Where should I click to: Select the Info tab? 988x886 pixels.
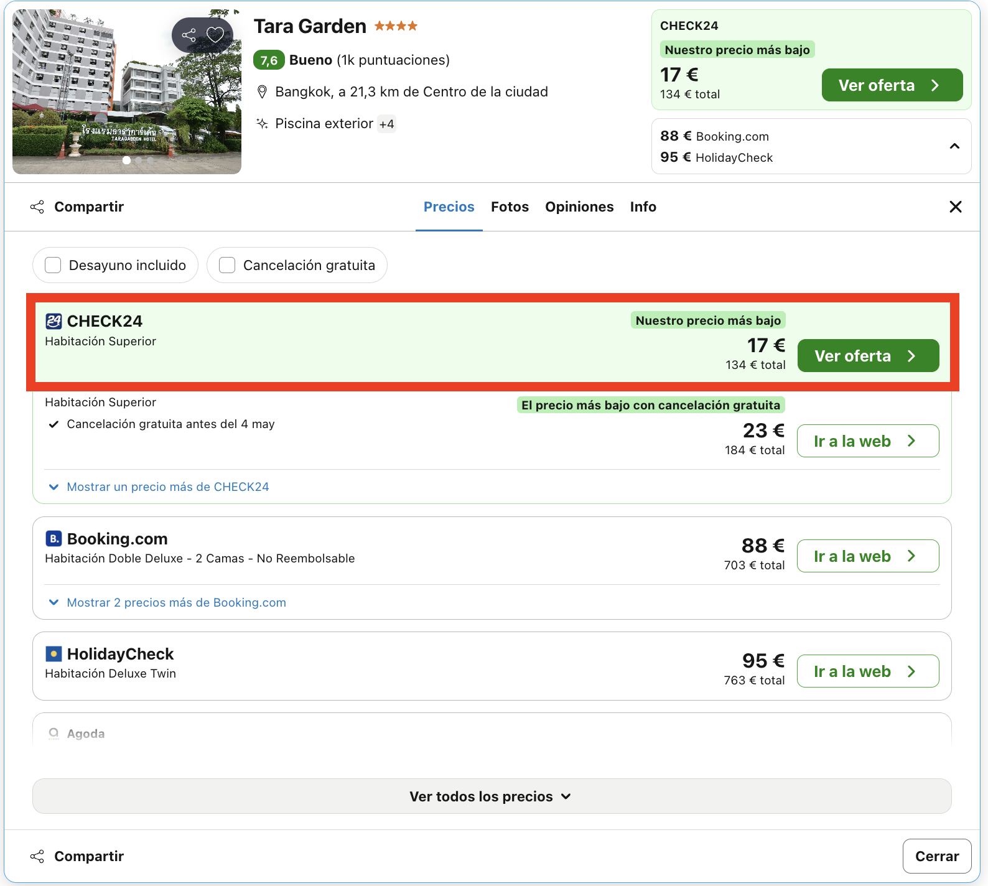(643, 207)
